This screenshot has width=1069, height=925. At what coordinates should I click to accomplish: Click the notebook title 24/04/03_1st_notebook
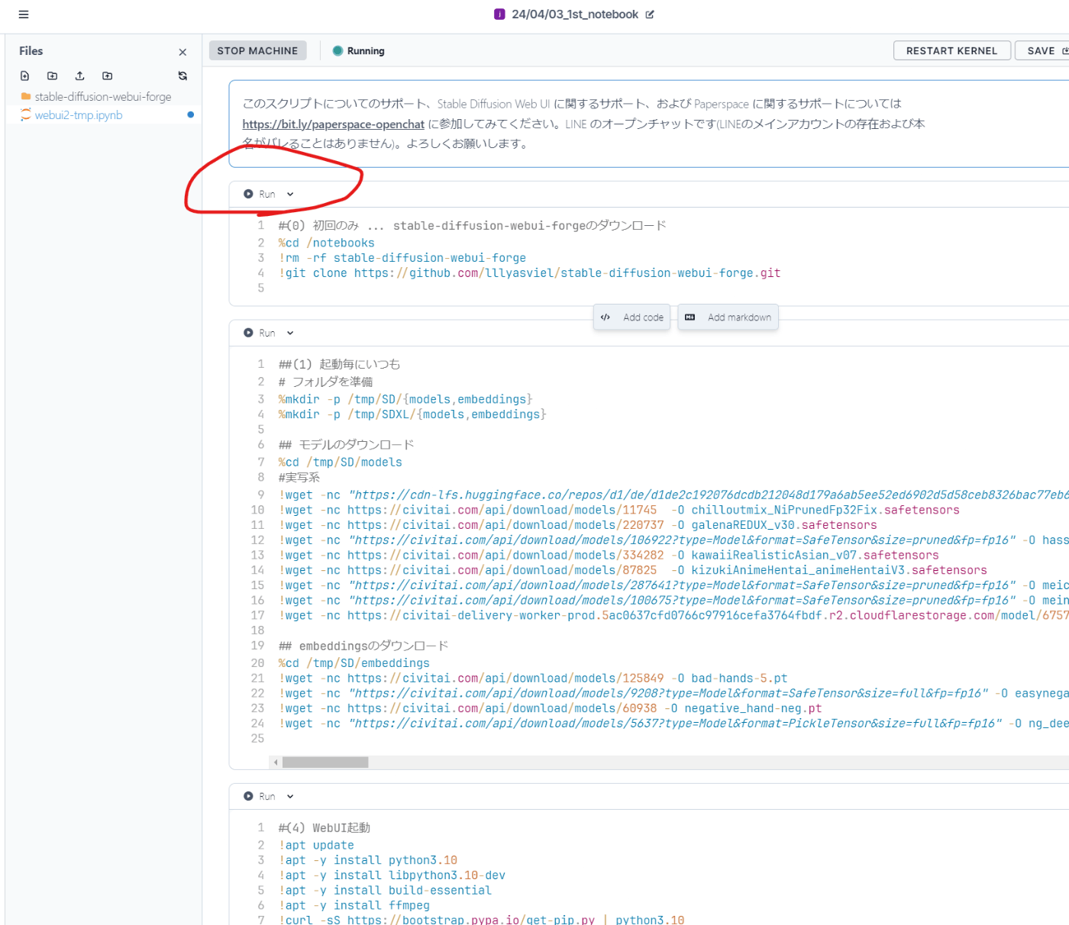coord(574,15)
